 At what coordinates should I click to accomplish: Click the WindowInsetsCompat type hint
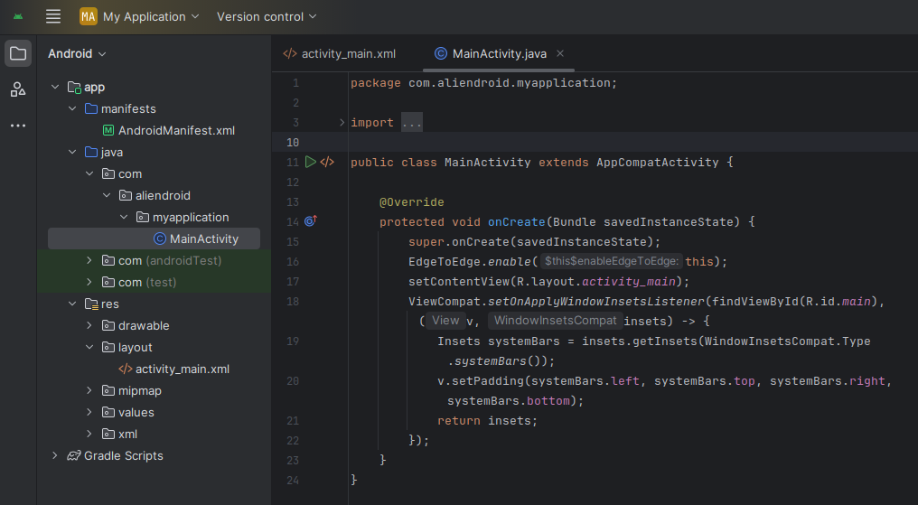tap(555, 321)
